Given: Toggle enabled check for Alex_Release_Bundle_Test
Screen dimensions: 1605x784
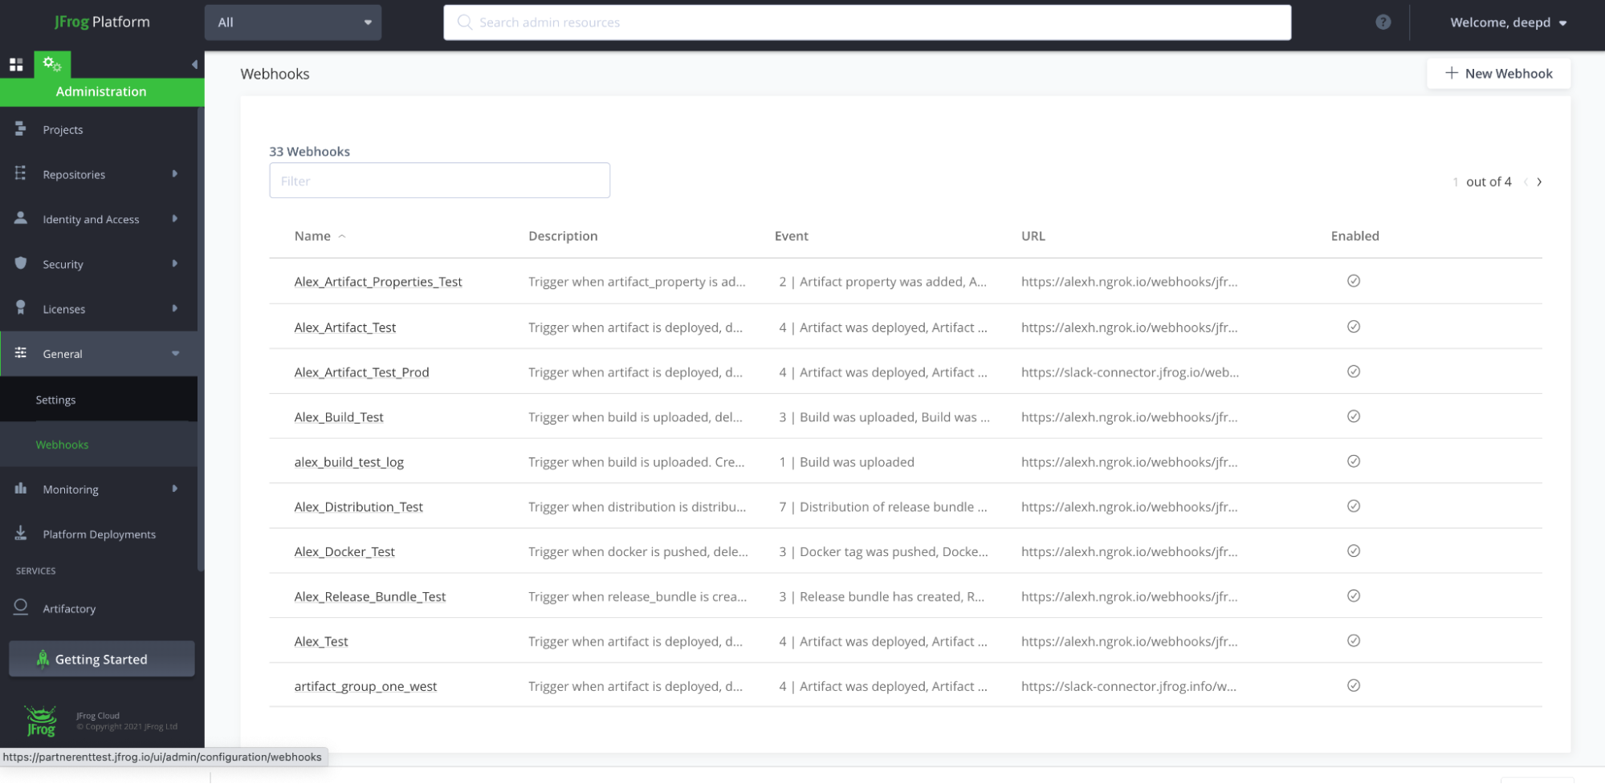Looking at the screenshot, I should coord(1353,596).
